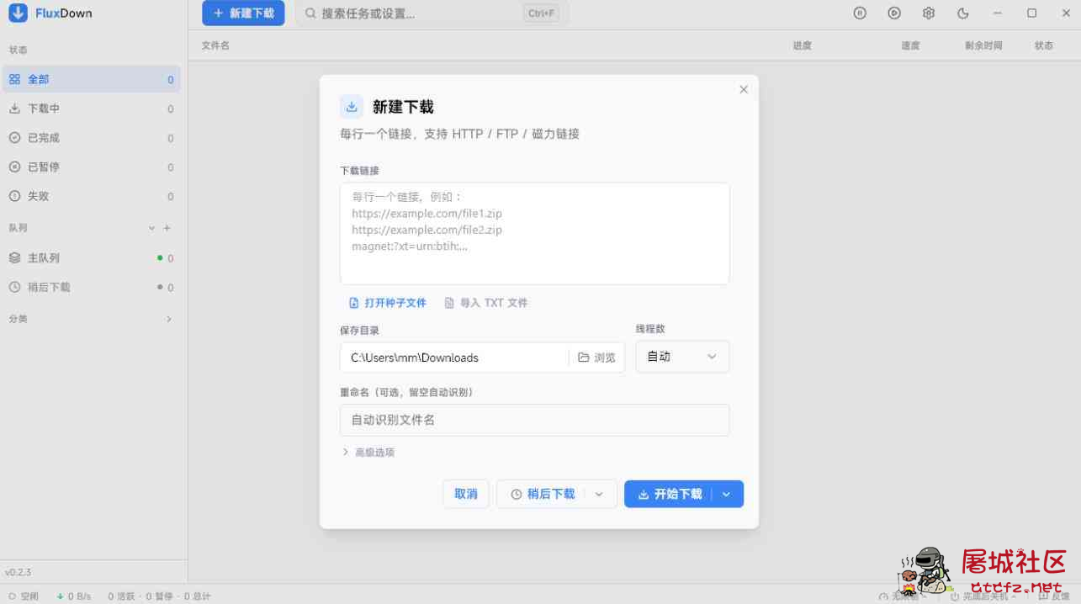The height and width of the screenshot is (604, 1081).
Task: Click the TXT import document icon
Action: [x=449, y=303]
